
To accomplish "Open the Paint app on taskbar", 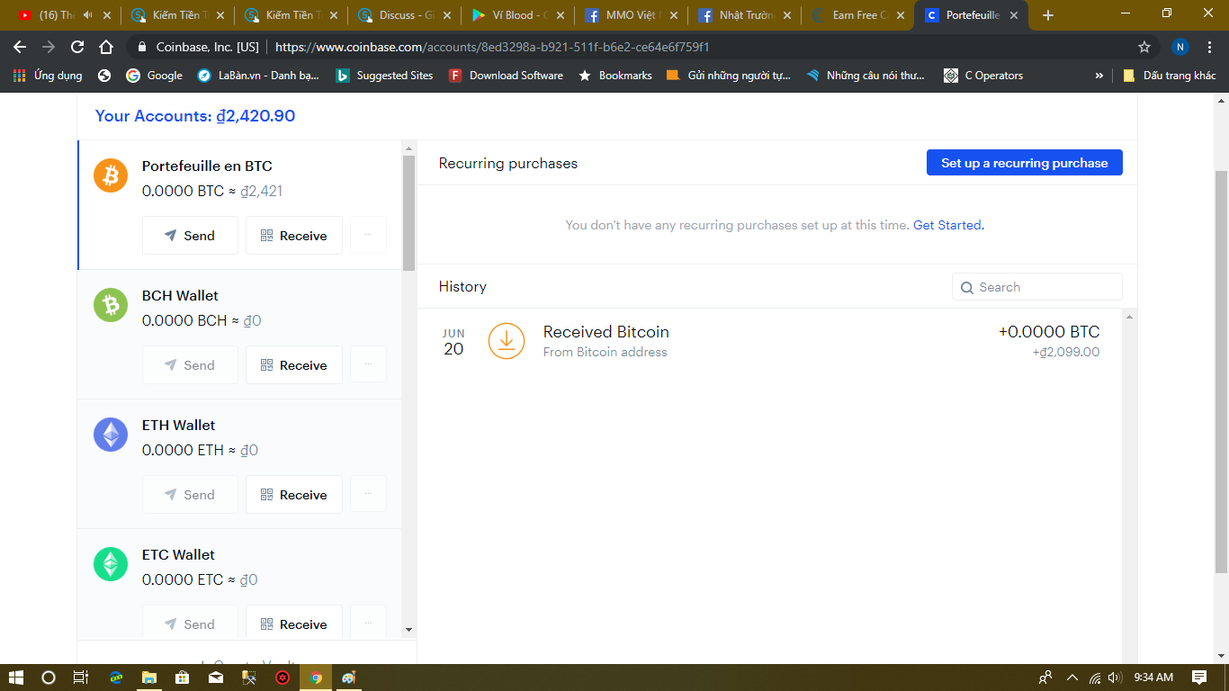I will pyautogui.click(x=348, y=678).
